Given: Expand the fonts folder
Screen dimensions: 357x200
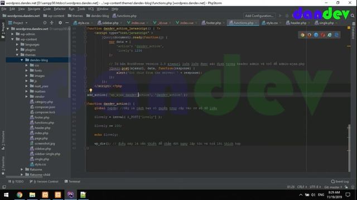Looking at the screenshot, I should (27, 71).
